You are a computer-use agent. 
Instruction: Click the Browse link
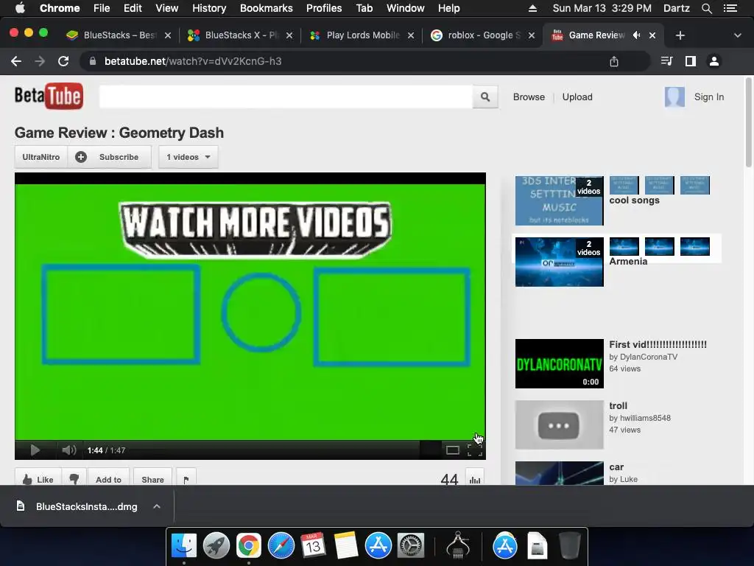pos(529,97)
